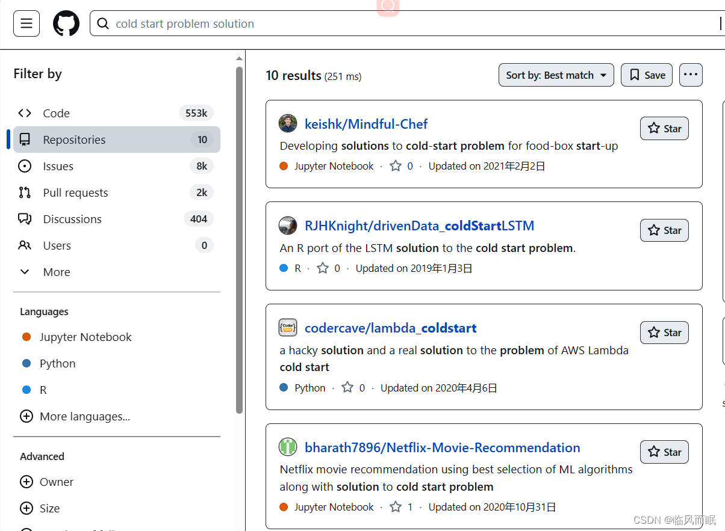Filter results by Users

point(117,245)
